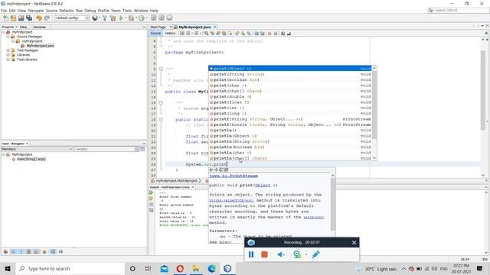Select Myfirstproject.java in the project tree
490x275 pixels.
(40, 46)
